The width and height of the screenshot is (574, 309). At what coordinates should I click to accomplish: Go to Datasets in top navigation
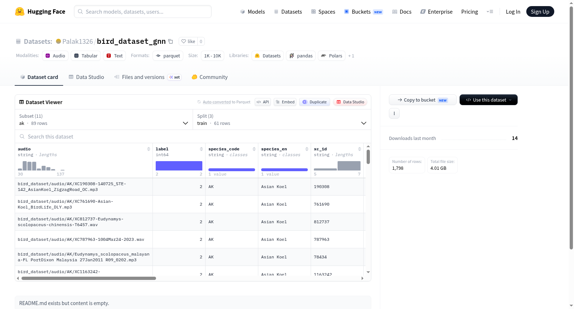coord(288,11)
